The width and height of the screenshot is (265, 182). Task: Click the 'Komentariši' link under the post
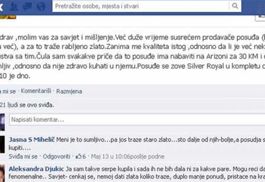(x=36, y=91)
